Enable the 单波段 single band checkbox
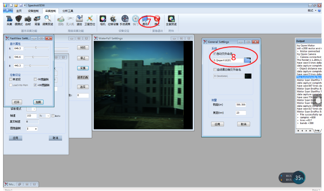Image resolution: width=324 pixels, height=191 pixels. tap(11, 79)
